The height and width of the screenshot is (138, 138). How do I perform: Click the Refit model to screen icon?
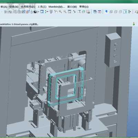pyautogui.click(x=69, y=12)
